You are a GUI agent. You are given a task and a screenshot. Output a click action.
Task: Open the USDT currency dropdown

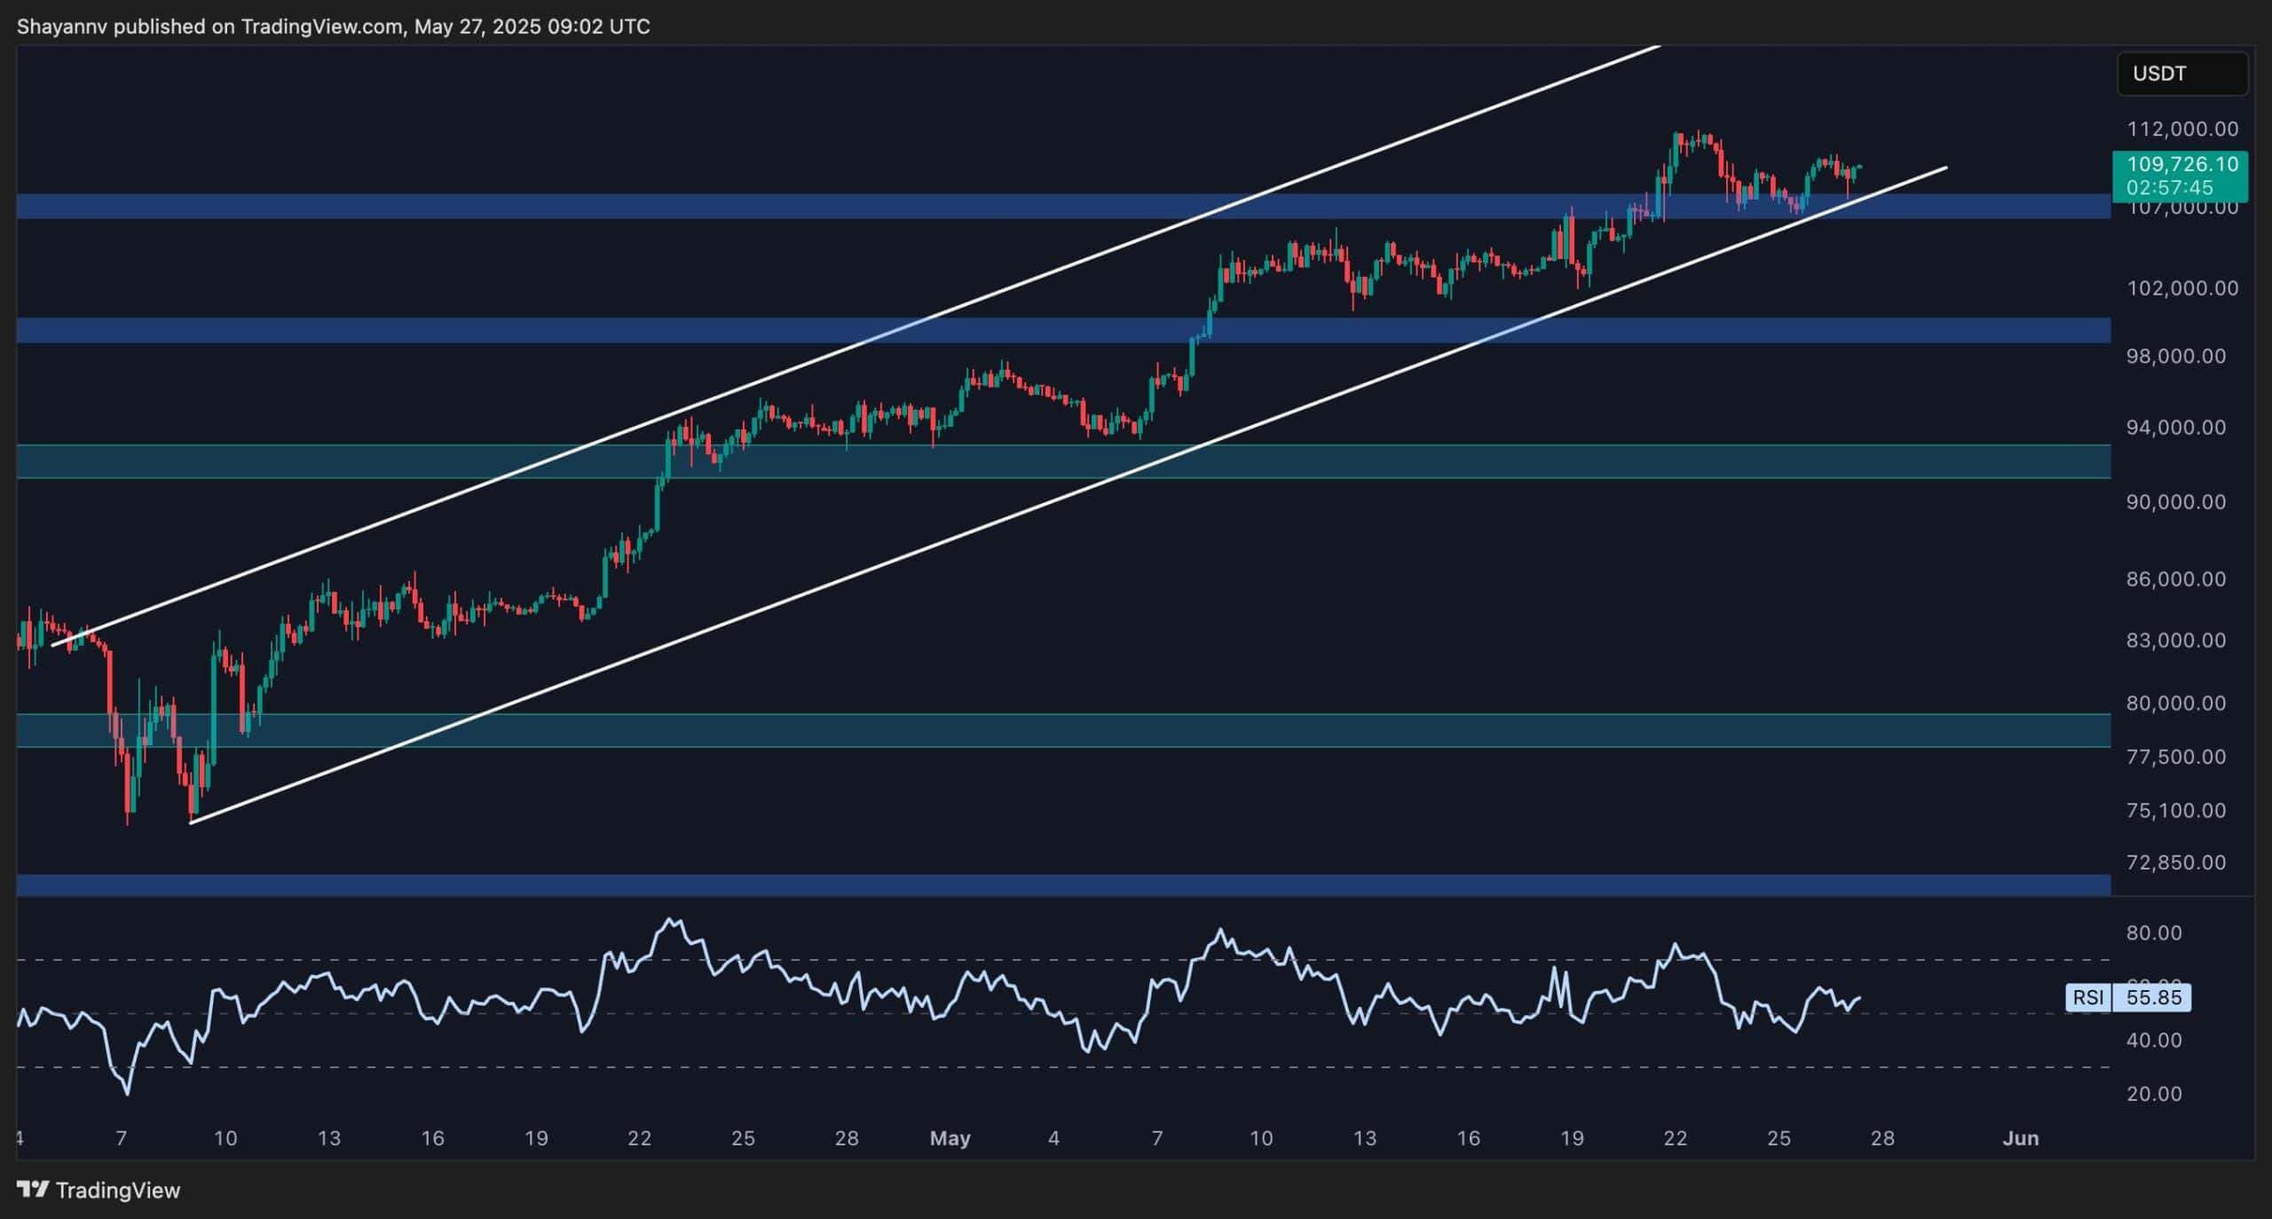coord(2181,74)
